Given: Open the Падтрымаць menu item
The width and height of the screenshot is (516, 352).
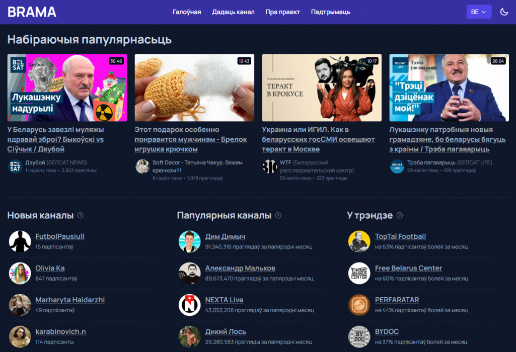Looking at the screenshot, I should click(330, 12).
